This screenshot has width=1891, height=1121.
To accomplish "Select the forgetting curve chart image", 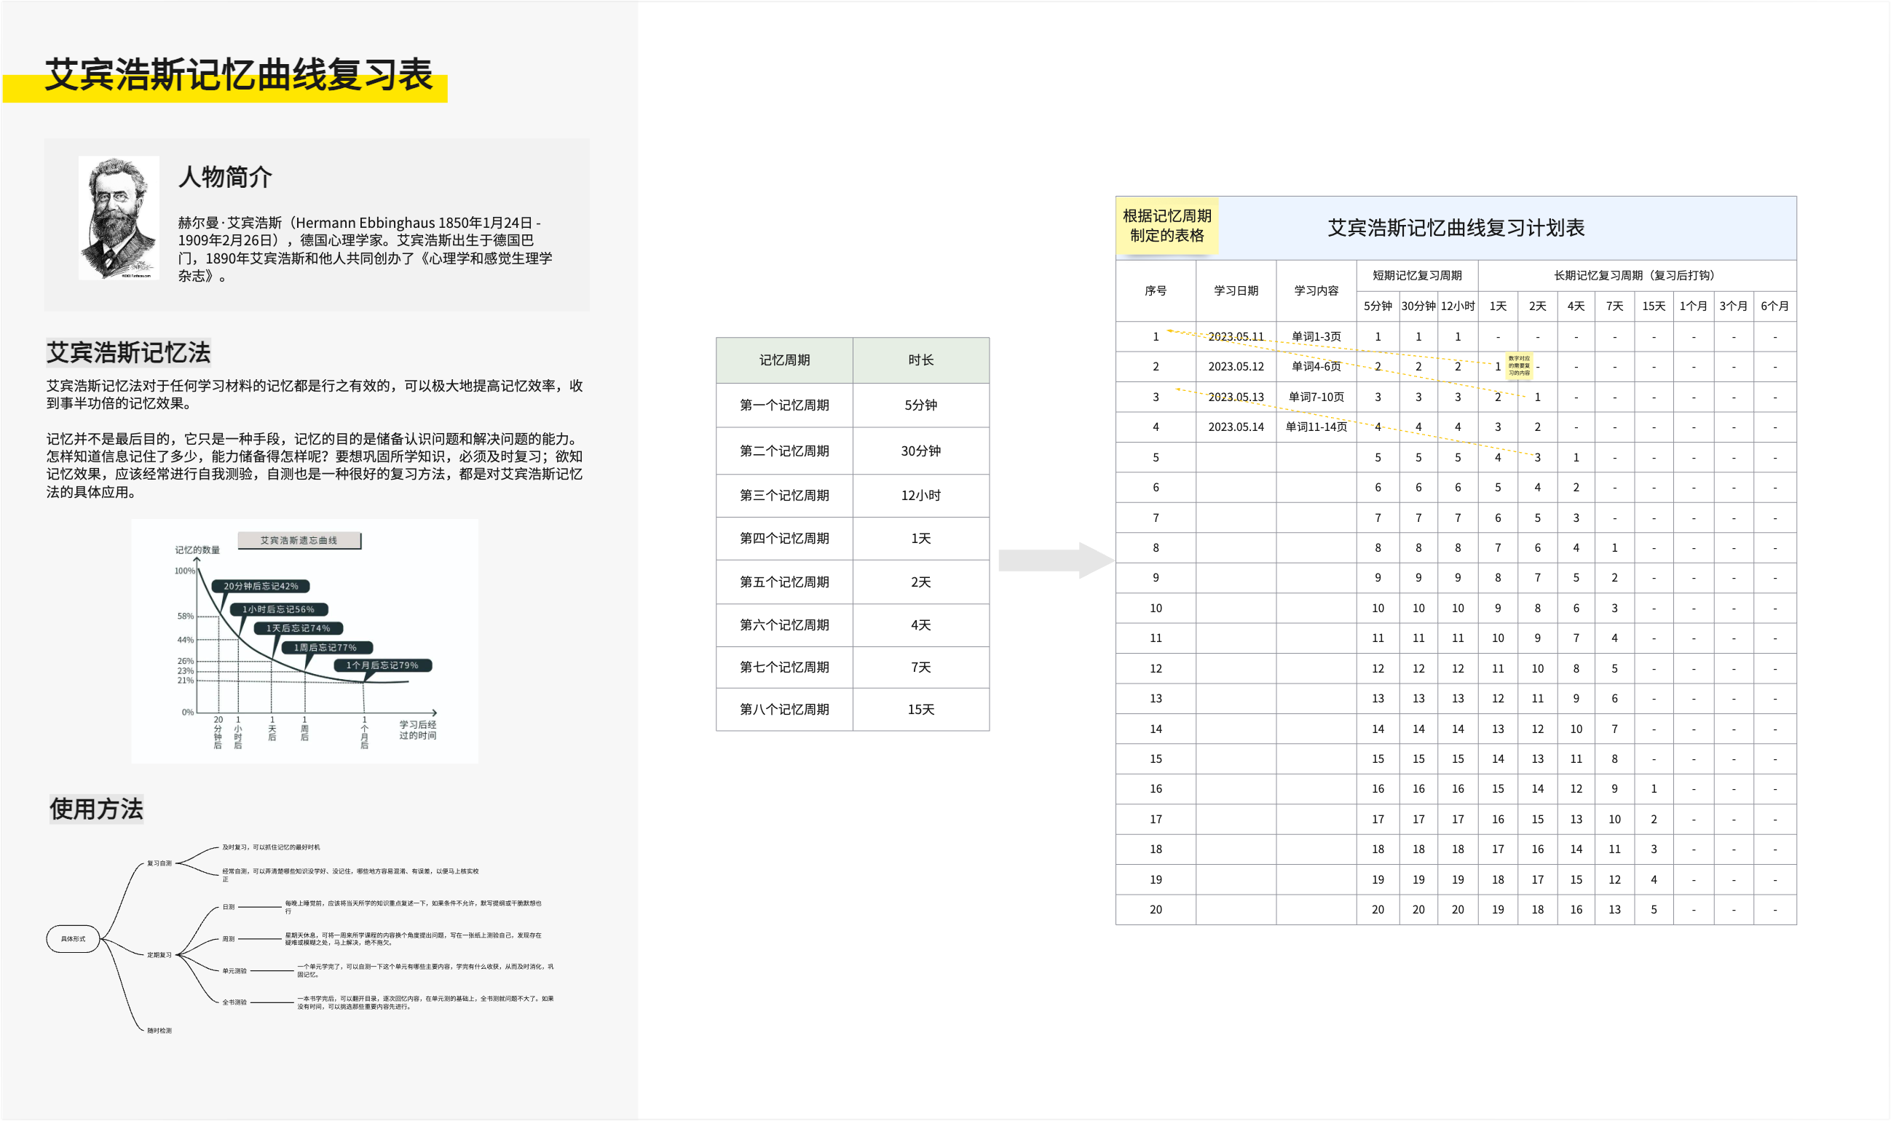I will [x=304, y=641].
